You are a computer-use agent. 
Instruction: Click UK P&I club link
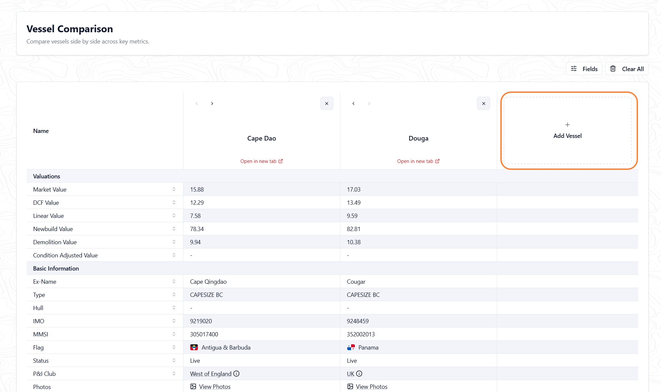(351, 374)
